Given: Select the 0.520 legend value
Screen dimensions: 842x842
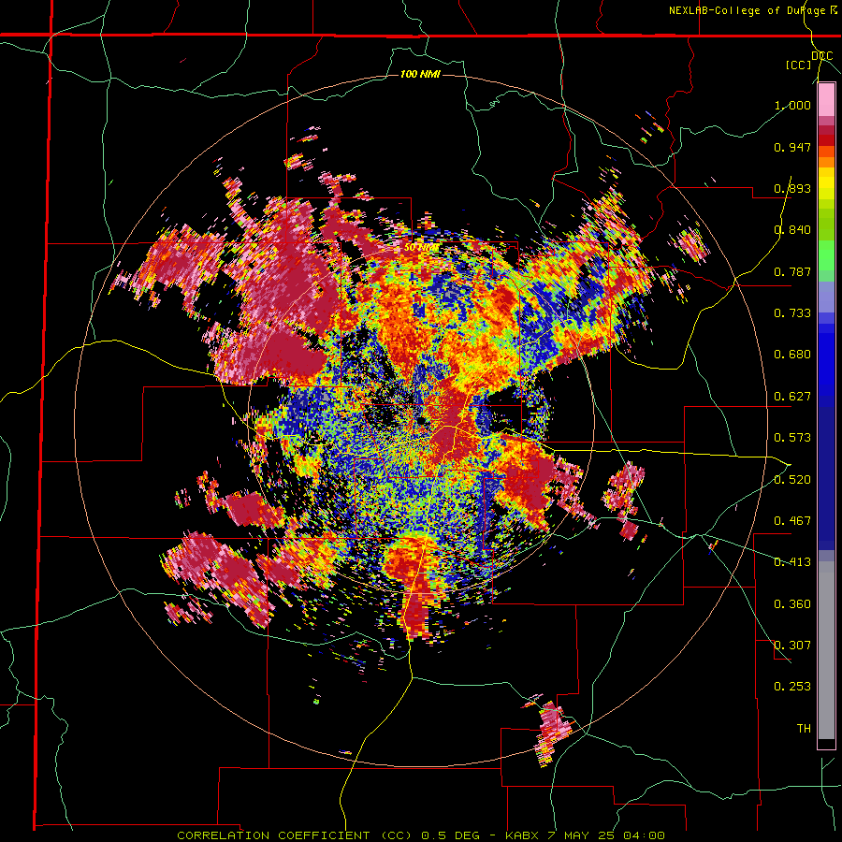Looking at the screenshot, I should click(x=792, y=480).
